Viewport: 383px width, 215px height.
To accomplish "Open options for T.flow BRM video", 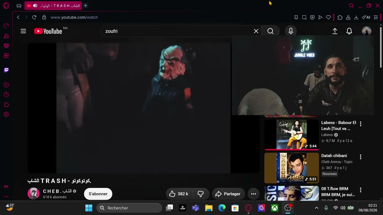I will [361, 190].
